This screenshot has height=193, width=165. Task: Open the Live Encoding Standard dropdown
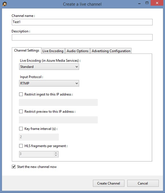coord(49,67)
